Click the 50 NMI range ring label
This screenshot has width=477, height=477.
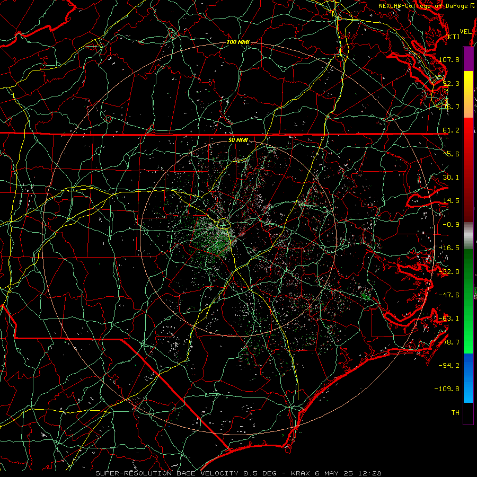238,140
